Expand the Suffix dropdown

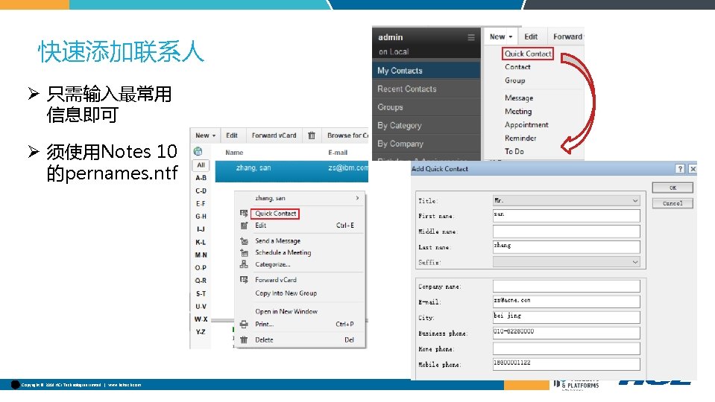[x=635, y=262]
